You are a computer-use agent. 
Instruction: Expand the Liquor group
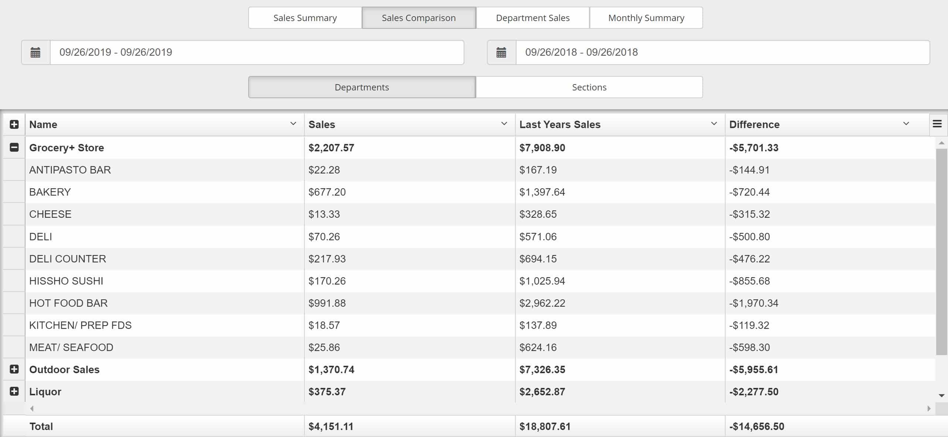coord(14,391)
